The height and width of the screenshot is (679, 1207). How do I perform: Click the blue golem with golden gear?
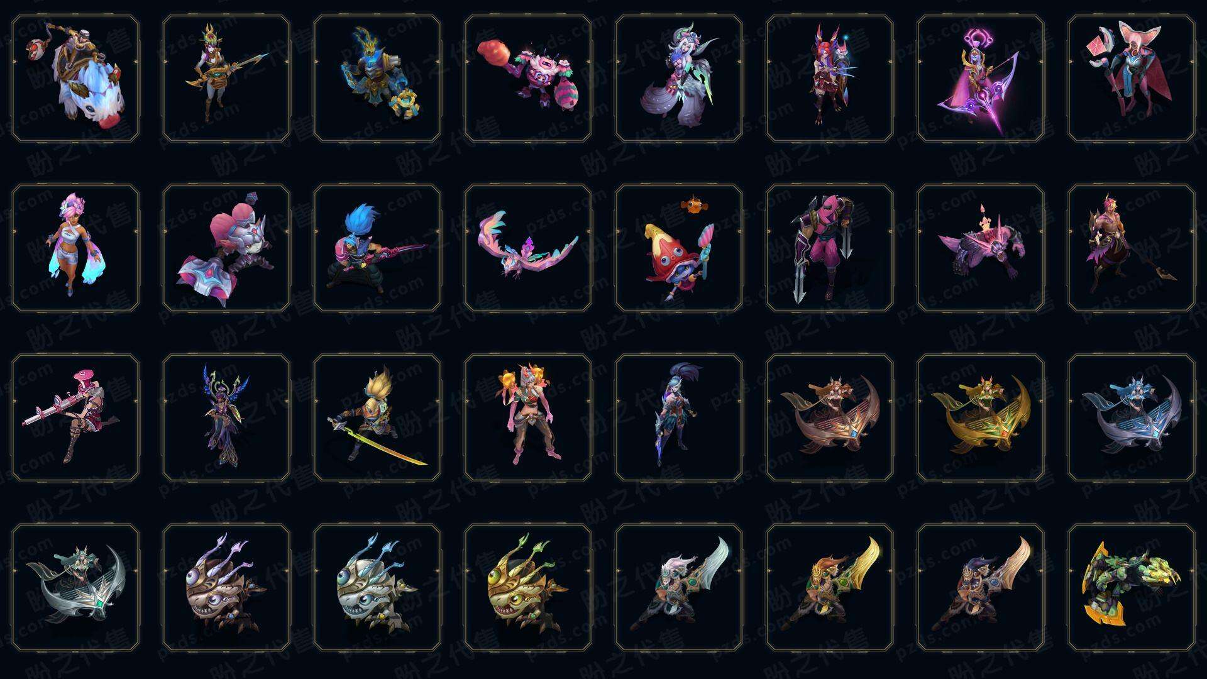pos(377,79)
